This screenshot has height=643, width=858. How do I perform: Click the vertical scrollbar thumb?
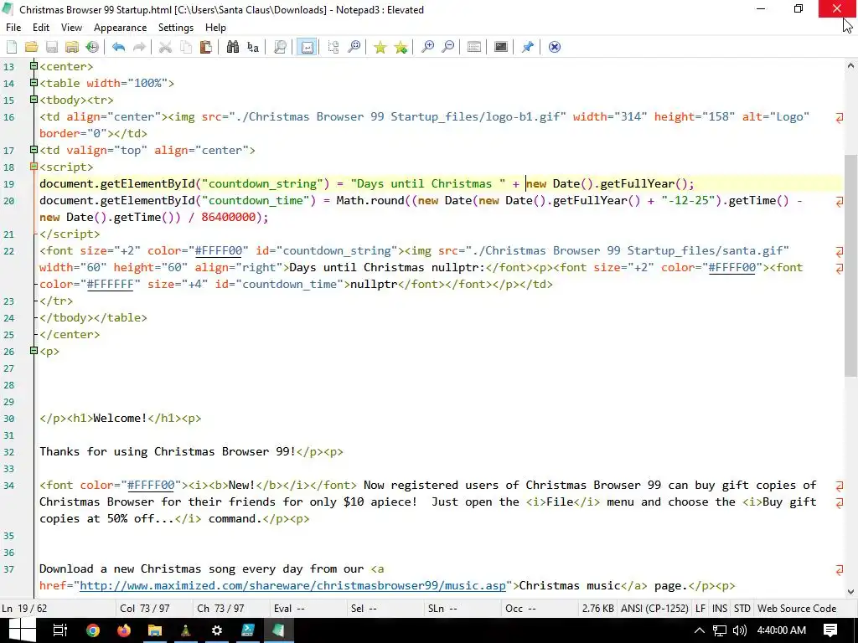pos(850,265)
